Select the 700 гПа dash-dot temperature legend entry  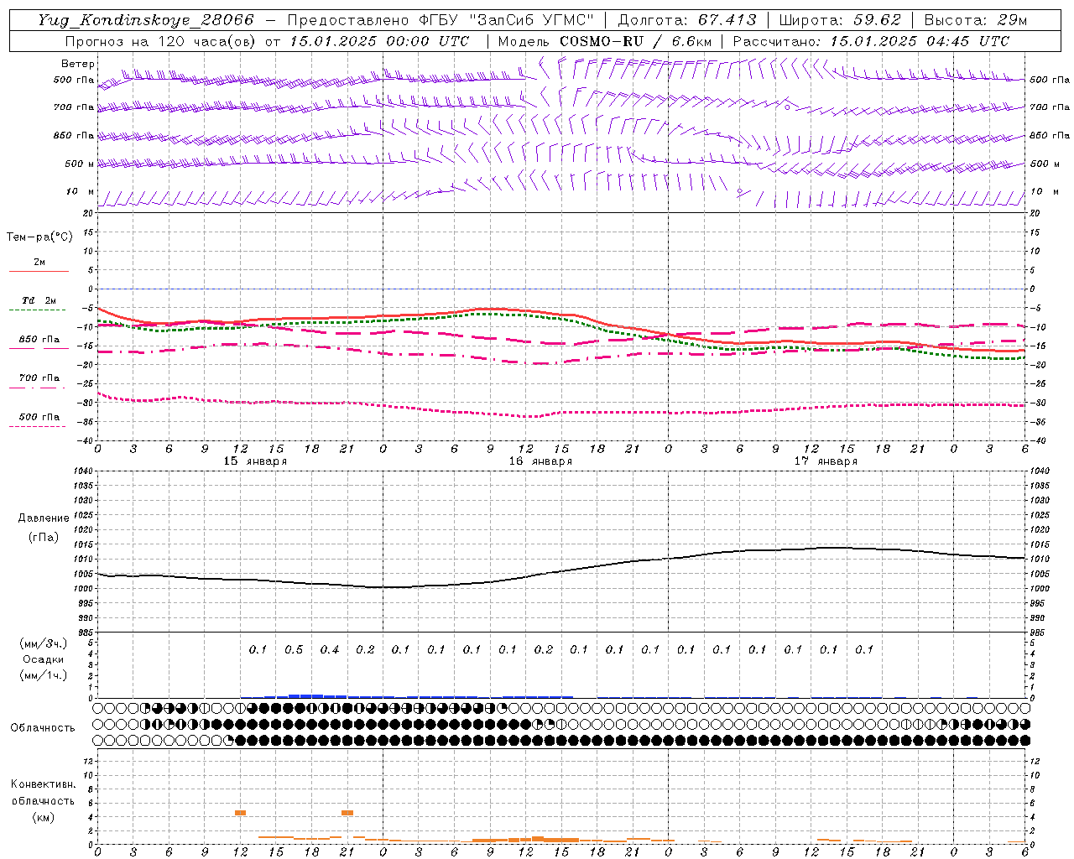pyautogui.click(x=39, y=378)
